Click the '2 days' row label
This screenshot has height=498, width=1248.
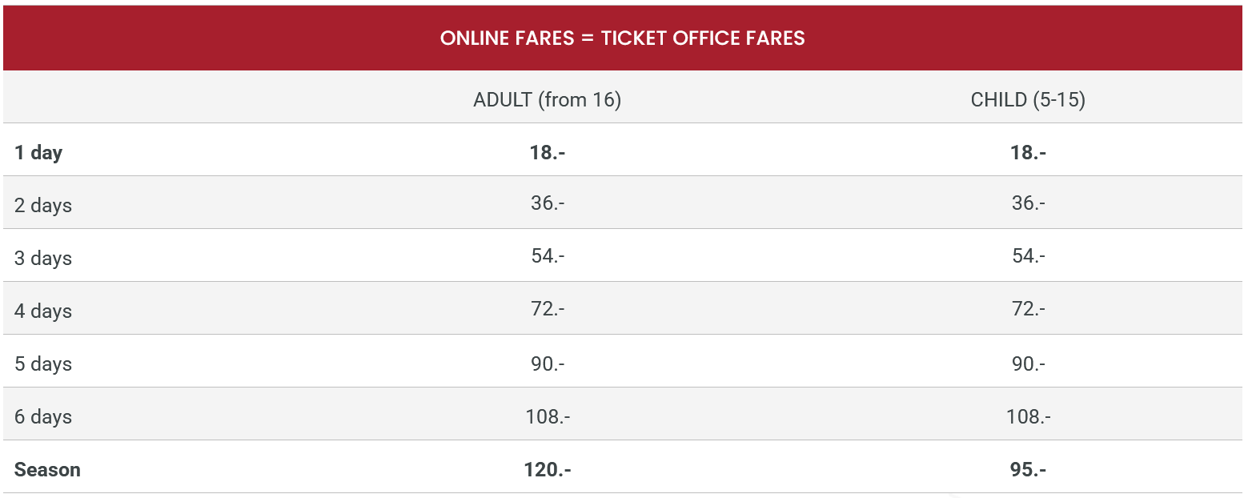(x=43, y=206)
